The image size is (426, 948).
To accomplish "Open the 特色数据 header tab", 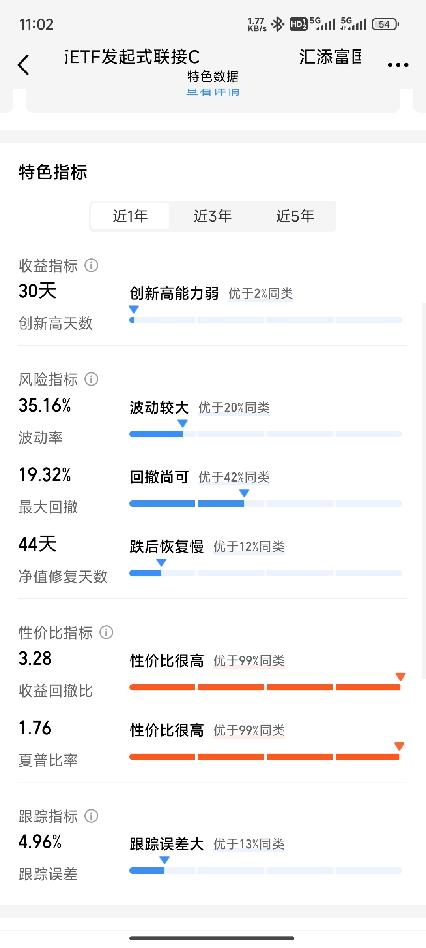I will [x=213, y=76].
